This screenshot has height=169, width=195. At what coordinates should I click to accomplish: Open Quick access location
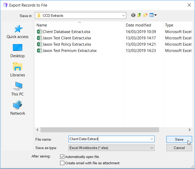click(17, 32)
